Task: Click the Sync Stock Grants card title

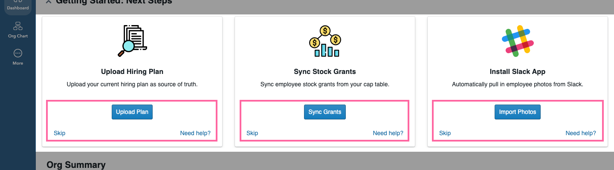Action: pyautogui.click(x=325, y=71)
